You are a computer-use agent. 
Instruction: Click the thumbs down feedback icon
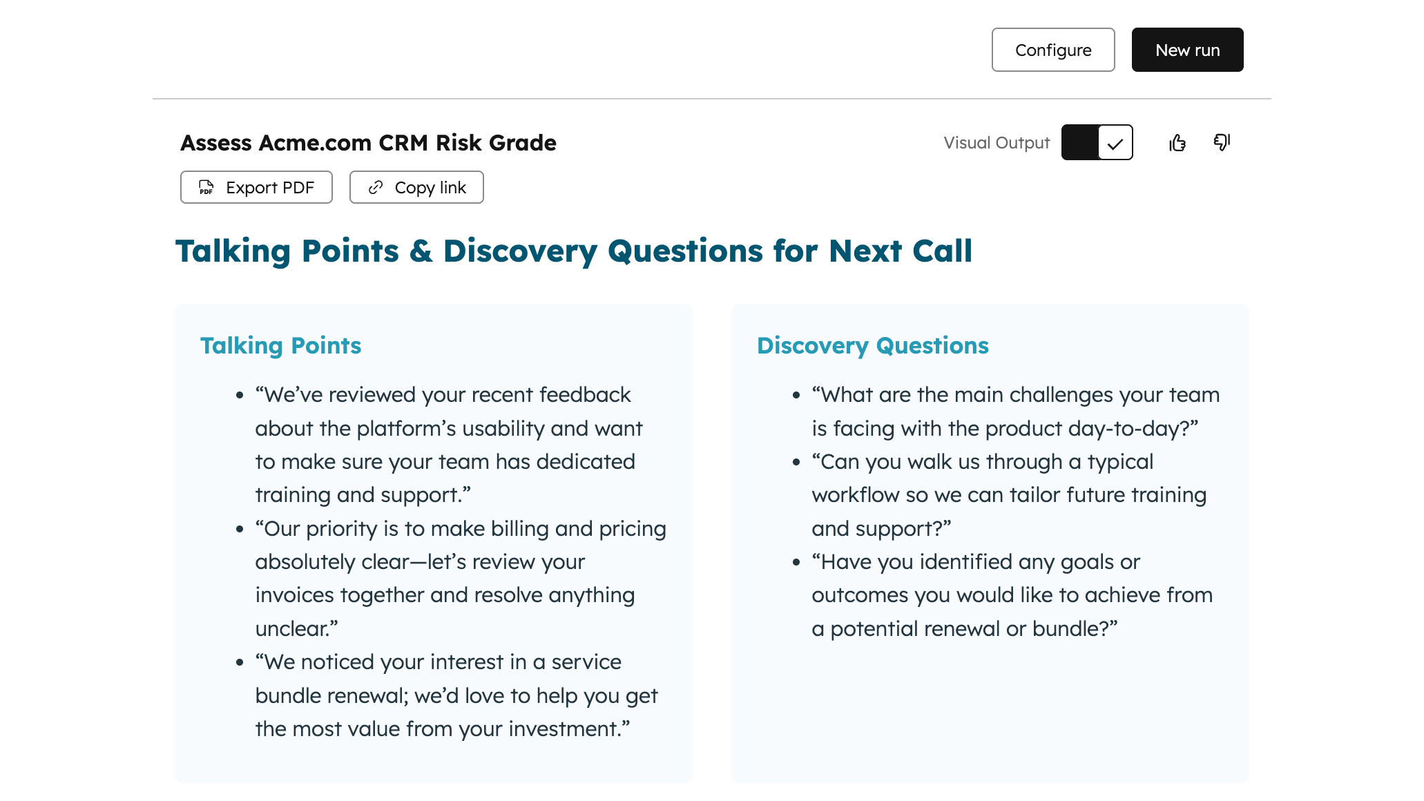tap(1222, 142)
